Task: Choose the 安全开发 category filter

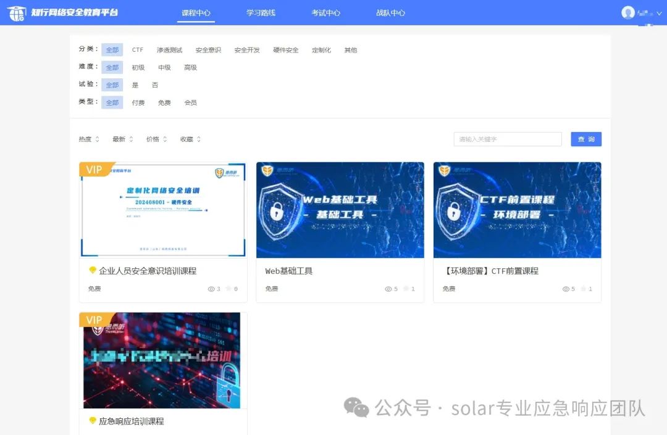Action: (x=246, y=50)
